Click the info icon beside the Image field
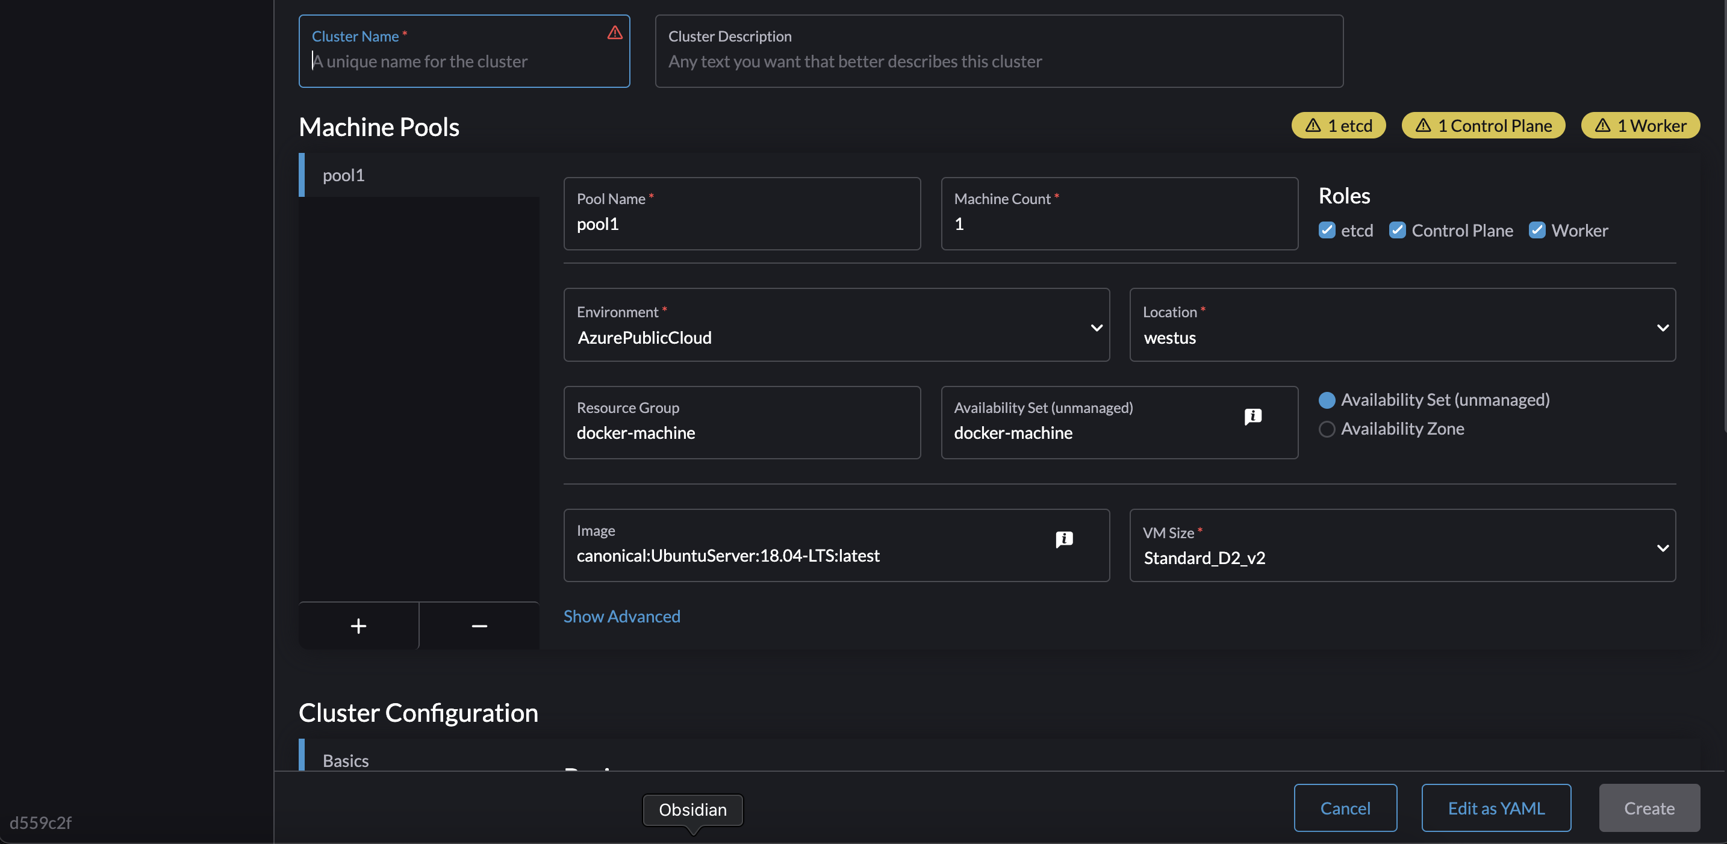1727x844 pixels. coord(1065,539)
